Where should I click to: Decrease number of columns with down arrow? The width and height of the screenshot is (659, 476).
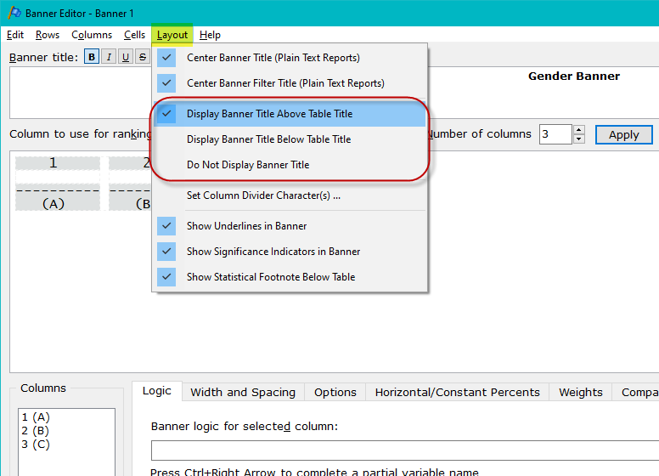click(x=579, y=139)
